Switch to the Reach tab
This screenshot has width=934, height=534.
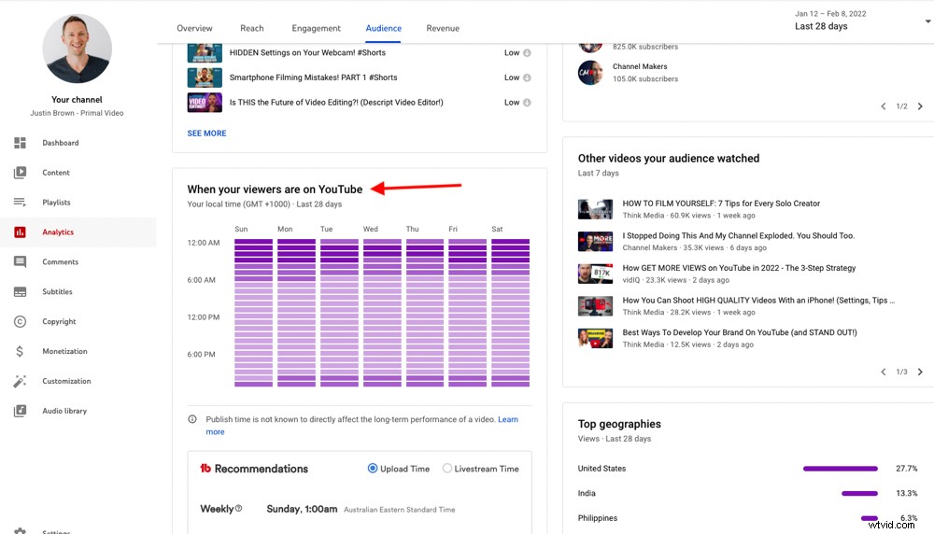pyautogui.click(x=252, y=28)
